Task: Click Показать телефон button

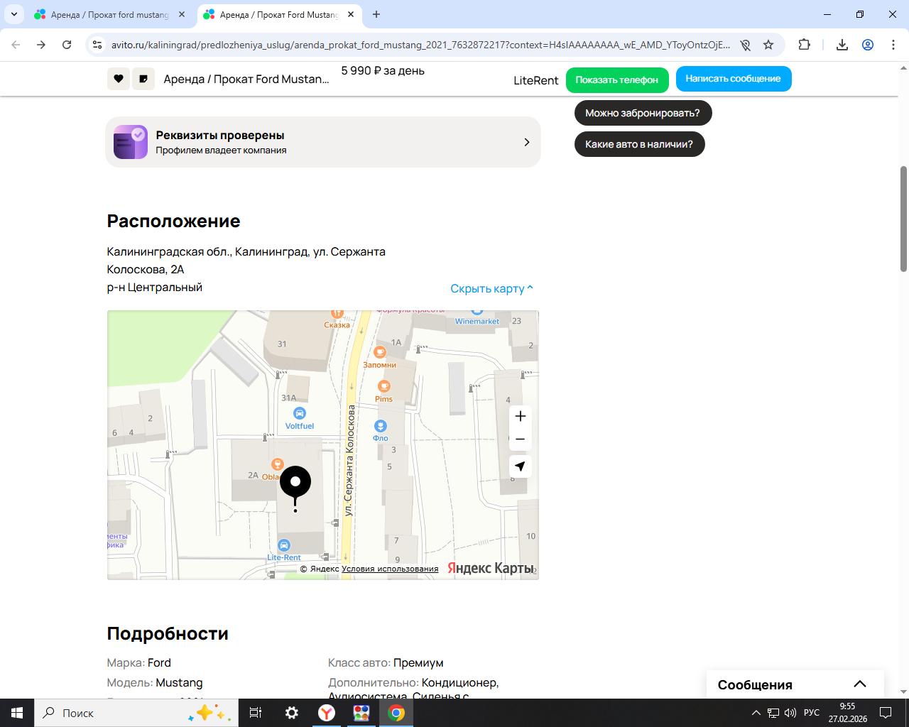Action: pyautogui.click(x=617, y=80)
